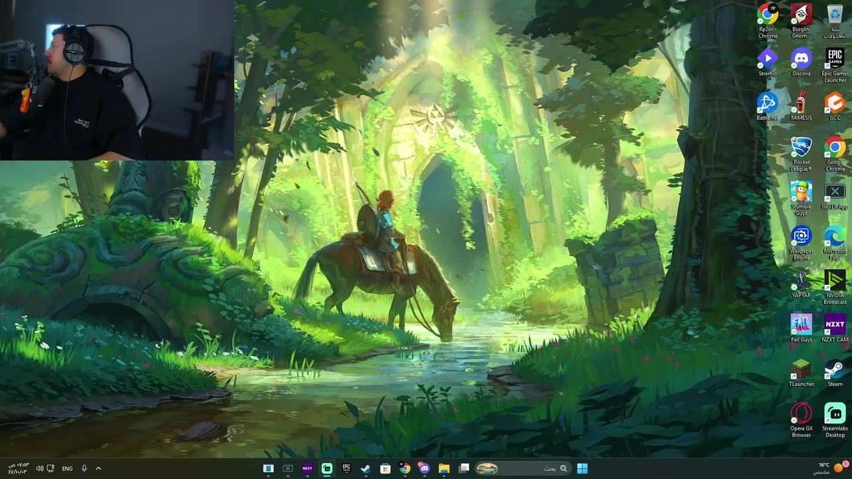The width and height of the screenshot is (852, 479).
Task: Launch Epic Games Launcher desktop shortcut
Action: [x=835, y=65]
